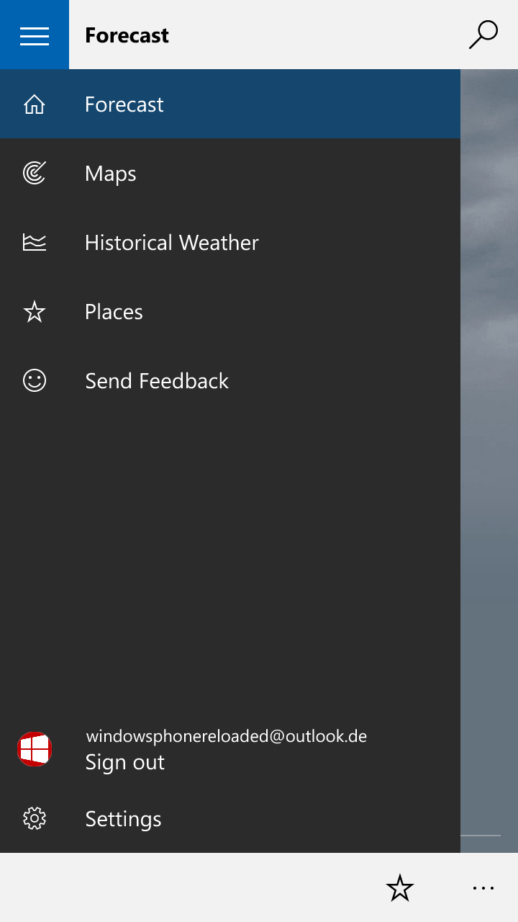Choose Places in the navigation pane
This screenshot has height=922, width=518.
coord(230,311)
